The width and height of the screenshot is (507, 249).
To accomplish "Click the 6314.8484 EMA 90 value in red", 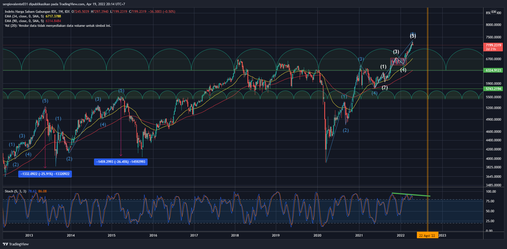I will [x=53, y=21].
